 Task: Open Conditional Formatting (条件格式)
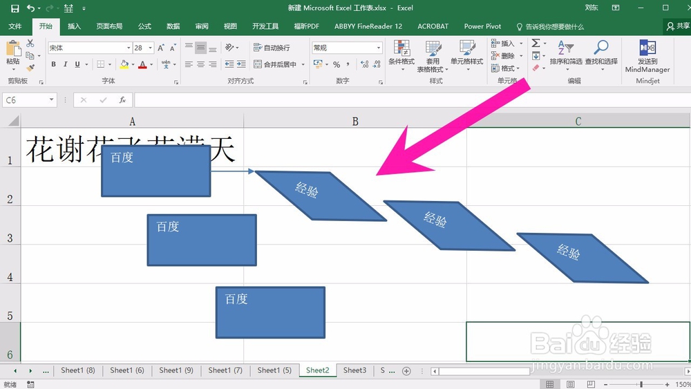[x=401, y=55]
